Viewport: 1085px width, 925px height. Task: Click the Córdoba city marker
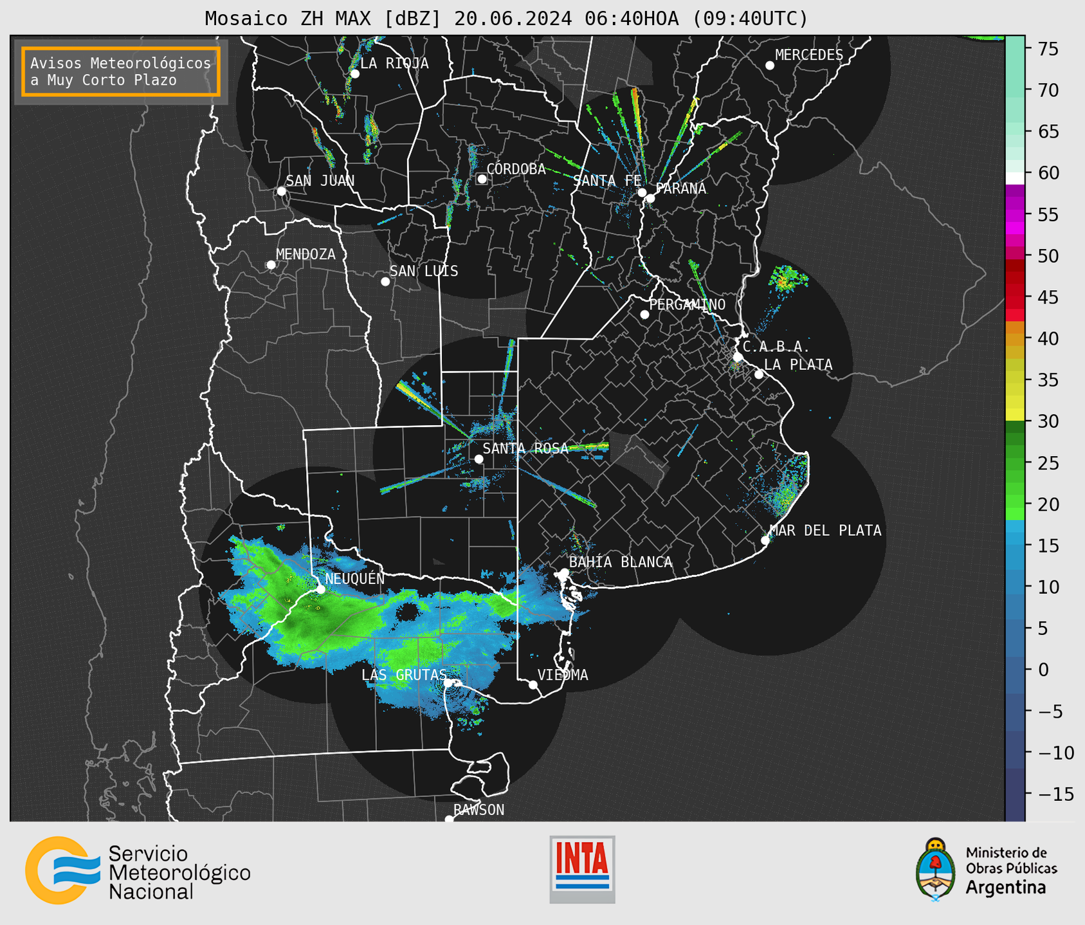coord(482,179)
